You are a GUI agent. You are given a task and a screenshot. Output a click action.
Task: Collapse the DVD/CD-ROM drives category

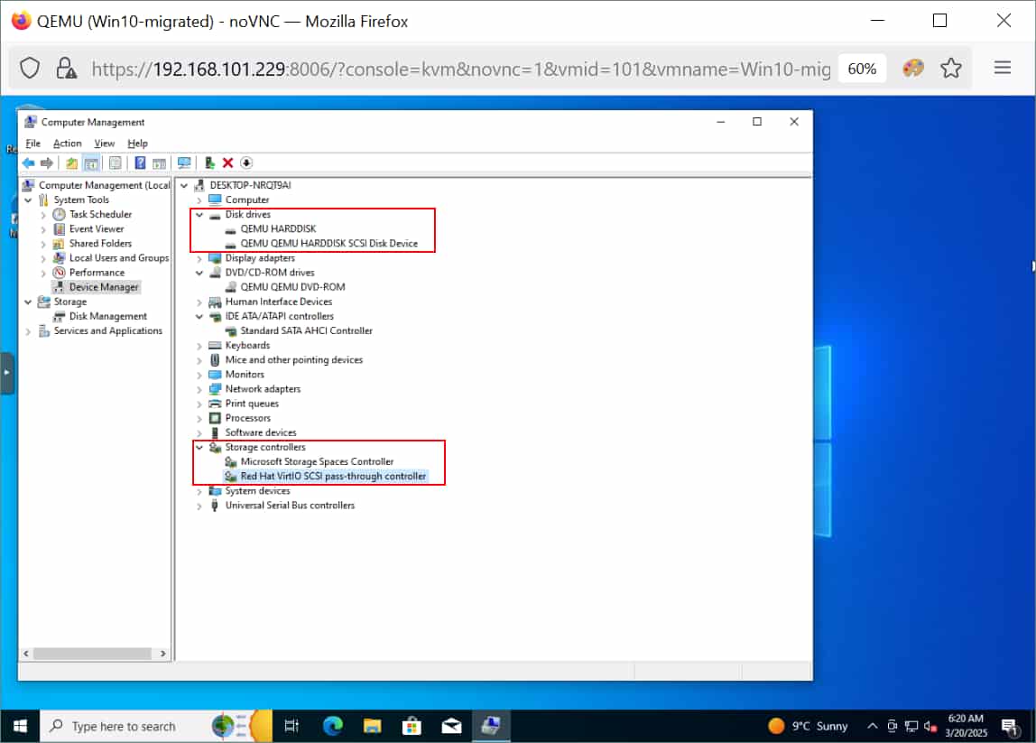(199, 273)
